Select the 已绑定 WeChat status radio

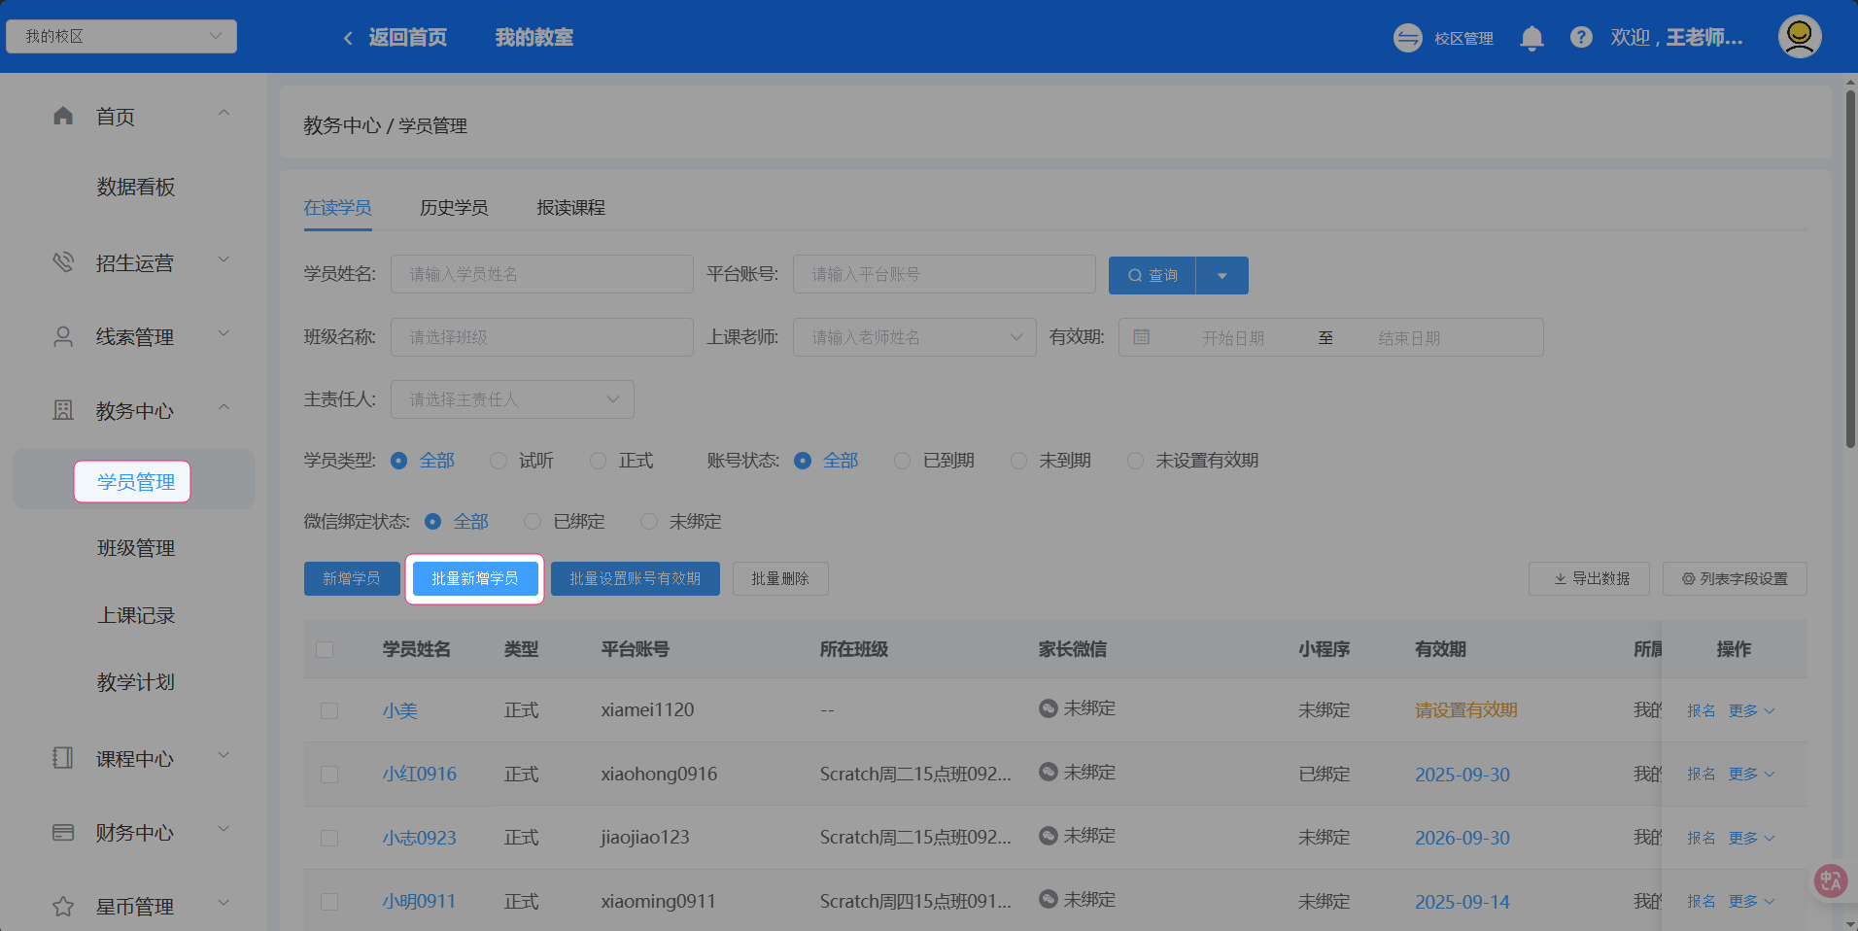tap(533, 522)
